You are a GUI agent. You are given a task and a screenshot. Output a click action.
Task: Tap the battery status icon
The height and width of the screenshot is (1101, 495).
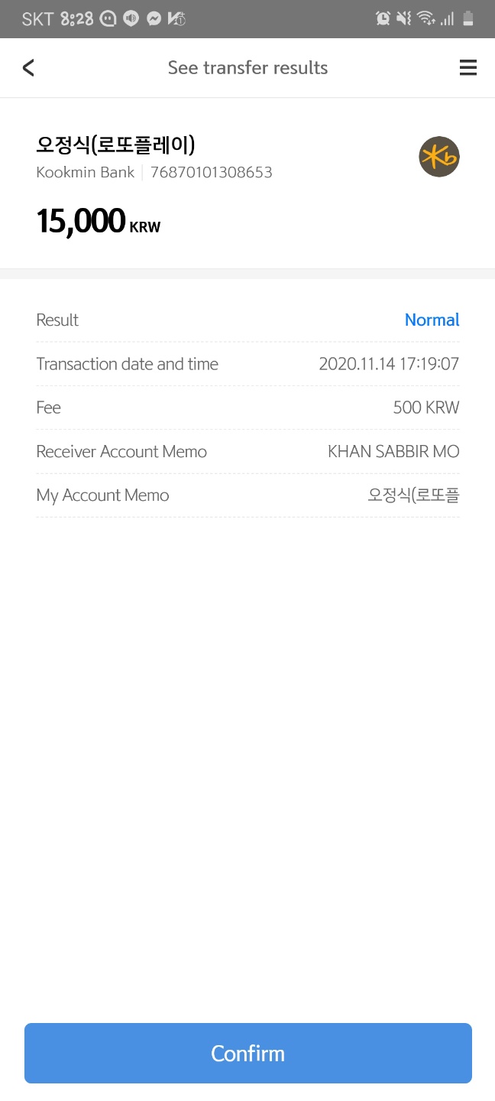click(468, 18)
